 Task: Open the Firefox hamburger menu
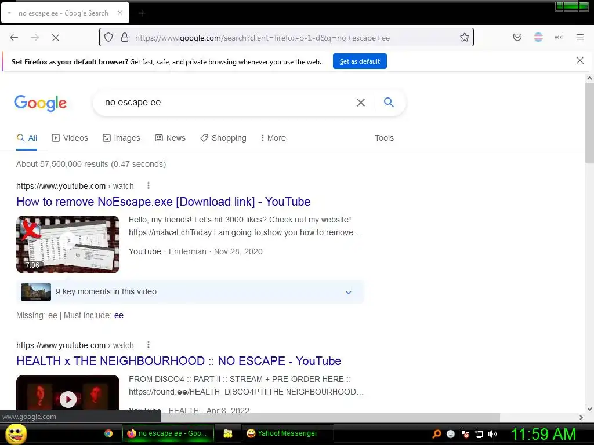point(580,37)
